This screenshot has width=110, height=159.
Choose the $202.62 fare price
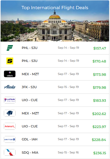coord(99,114)
